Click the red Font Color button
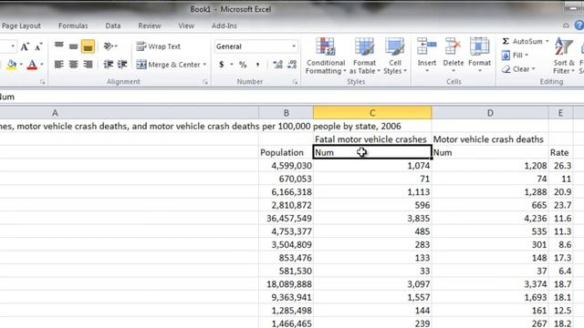Viewport: 584px width, 328px height. pyautogui.click(x=32, y=65)
